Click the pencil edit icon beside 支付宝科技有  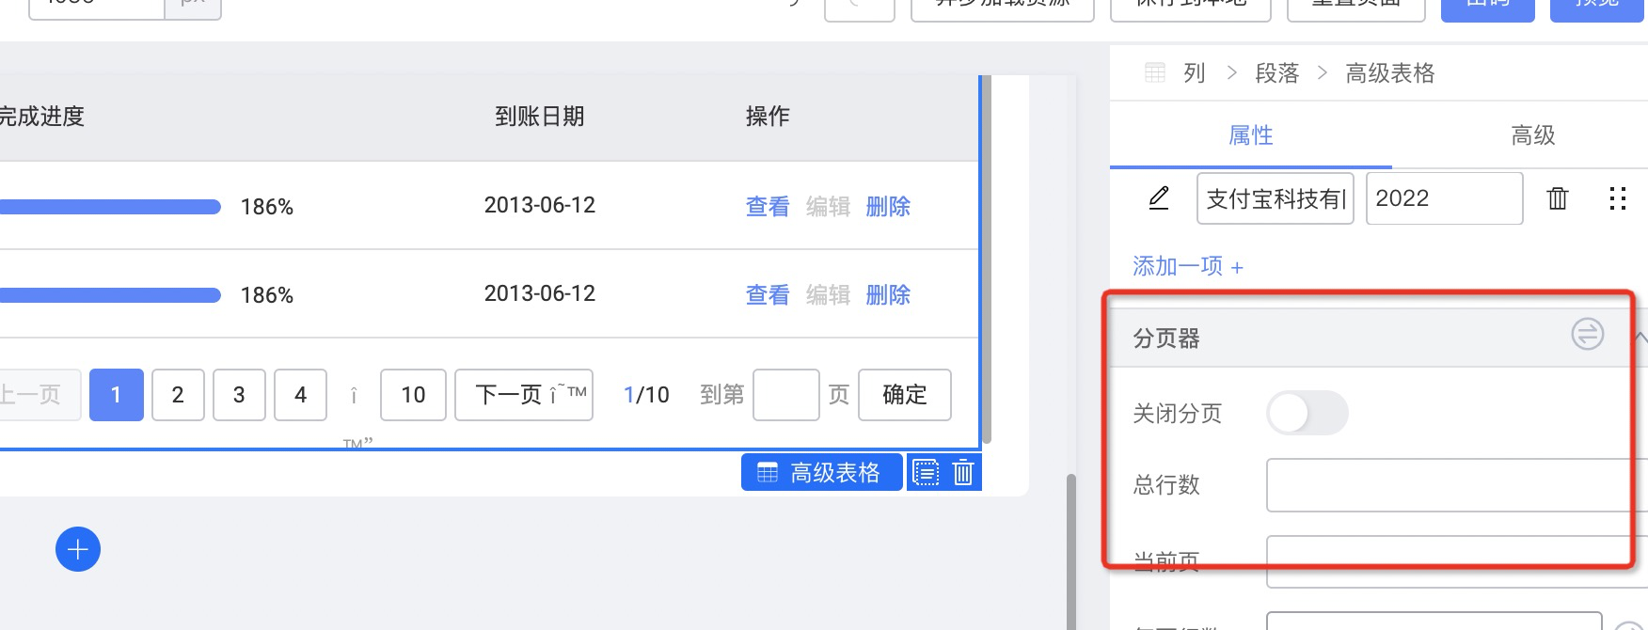(x=1159, y=198)
